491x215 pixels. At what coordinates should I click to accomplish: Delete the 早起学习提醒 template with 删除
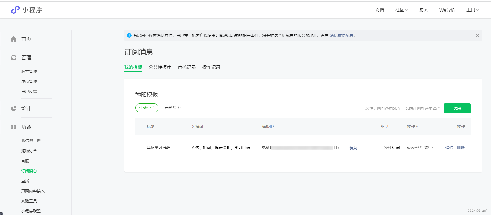click(x=461, y=148)
